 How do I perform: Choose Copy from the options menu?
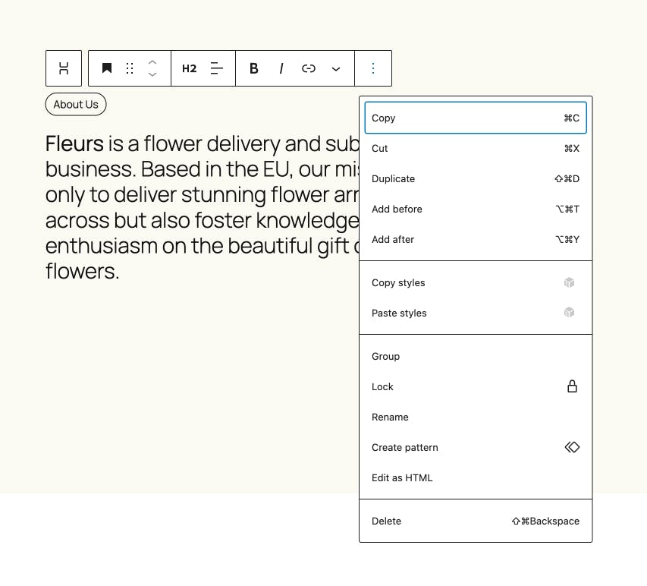tap(476, 118)
